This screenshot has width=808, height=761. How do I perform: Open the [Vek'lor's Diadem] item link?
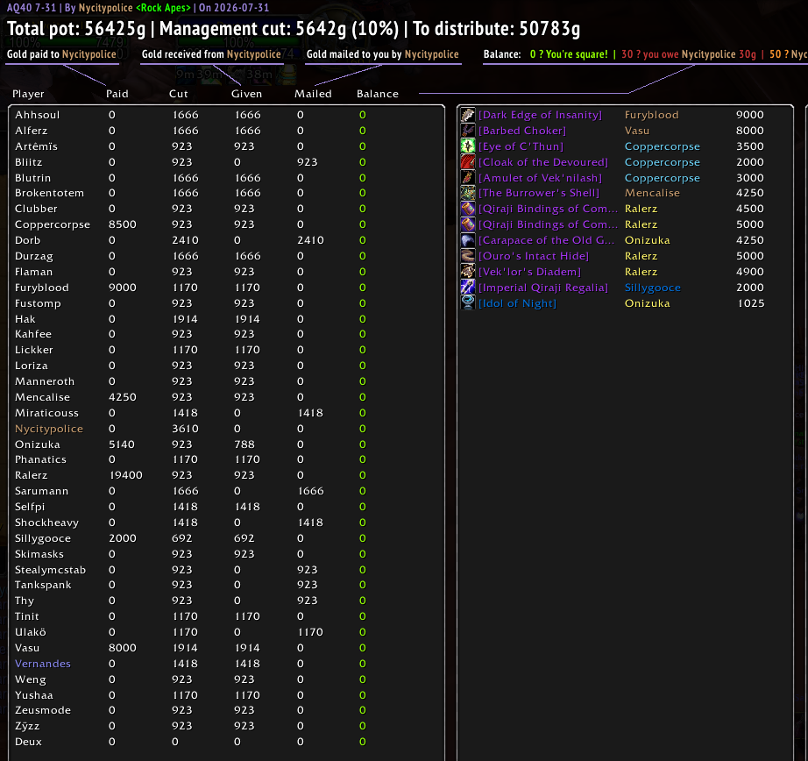tap(529, 272)
